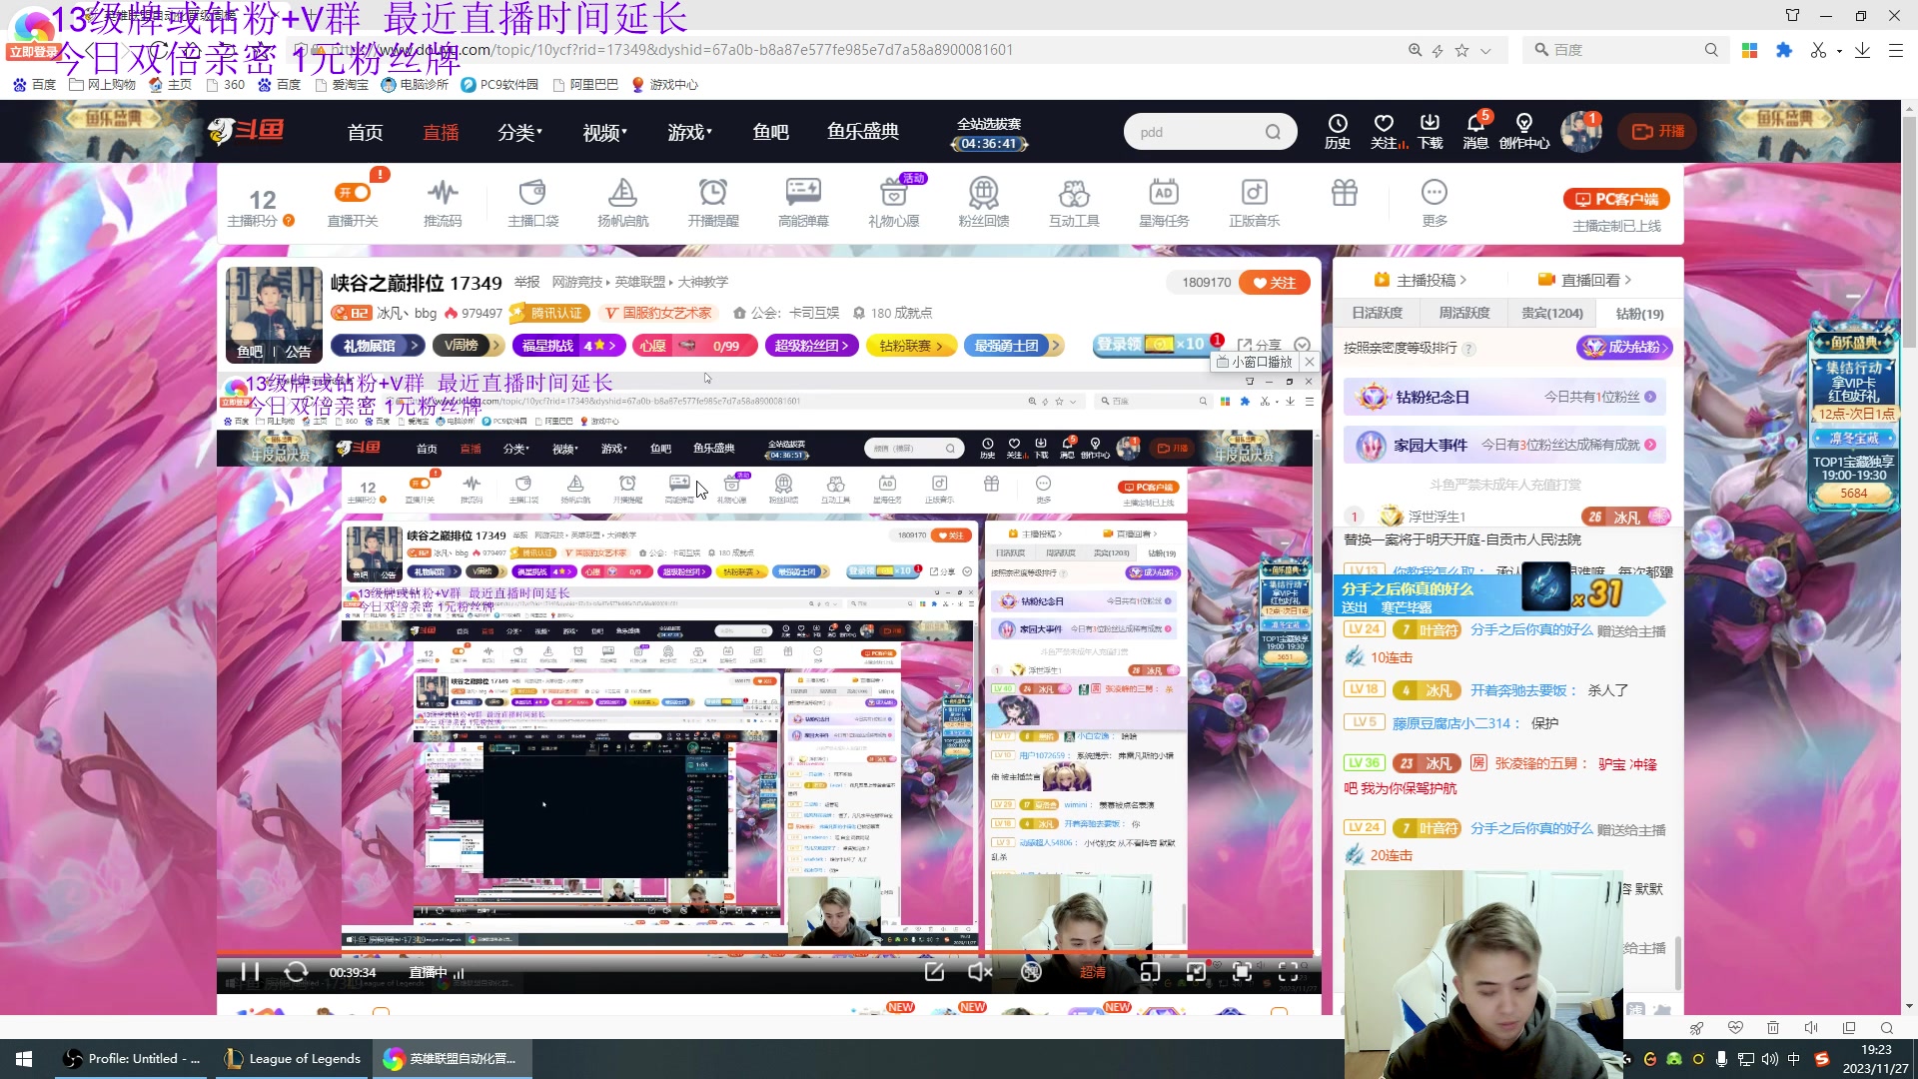This screenshot has height=1079, width=1918.
Task: Click the orange 关注 follow button
Action: point(1275,283)
